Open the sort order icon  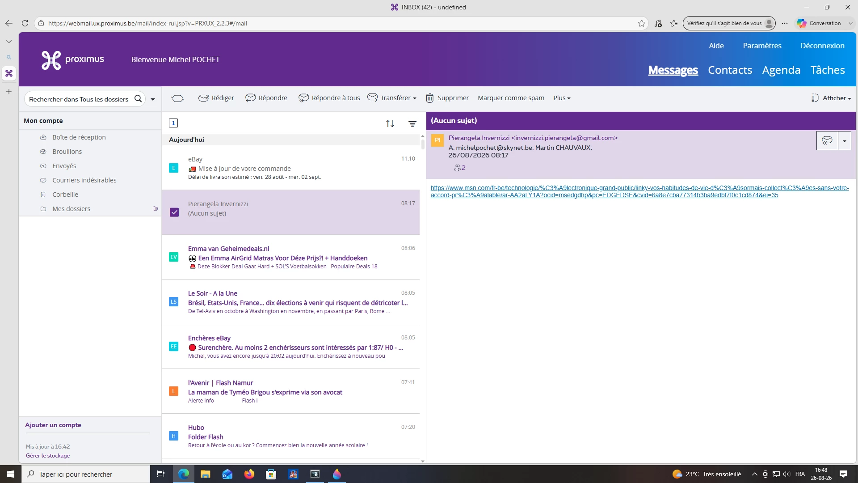pos(390,123)
